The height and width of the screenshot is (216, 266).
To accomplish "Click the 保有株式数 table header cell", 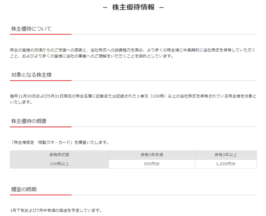I will pos(60,155).
